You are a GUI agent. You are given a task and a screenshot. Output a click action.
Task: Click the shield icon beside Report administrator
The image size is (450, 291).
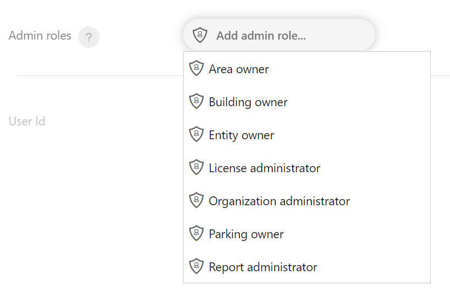click(x=196, y=266)
